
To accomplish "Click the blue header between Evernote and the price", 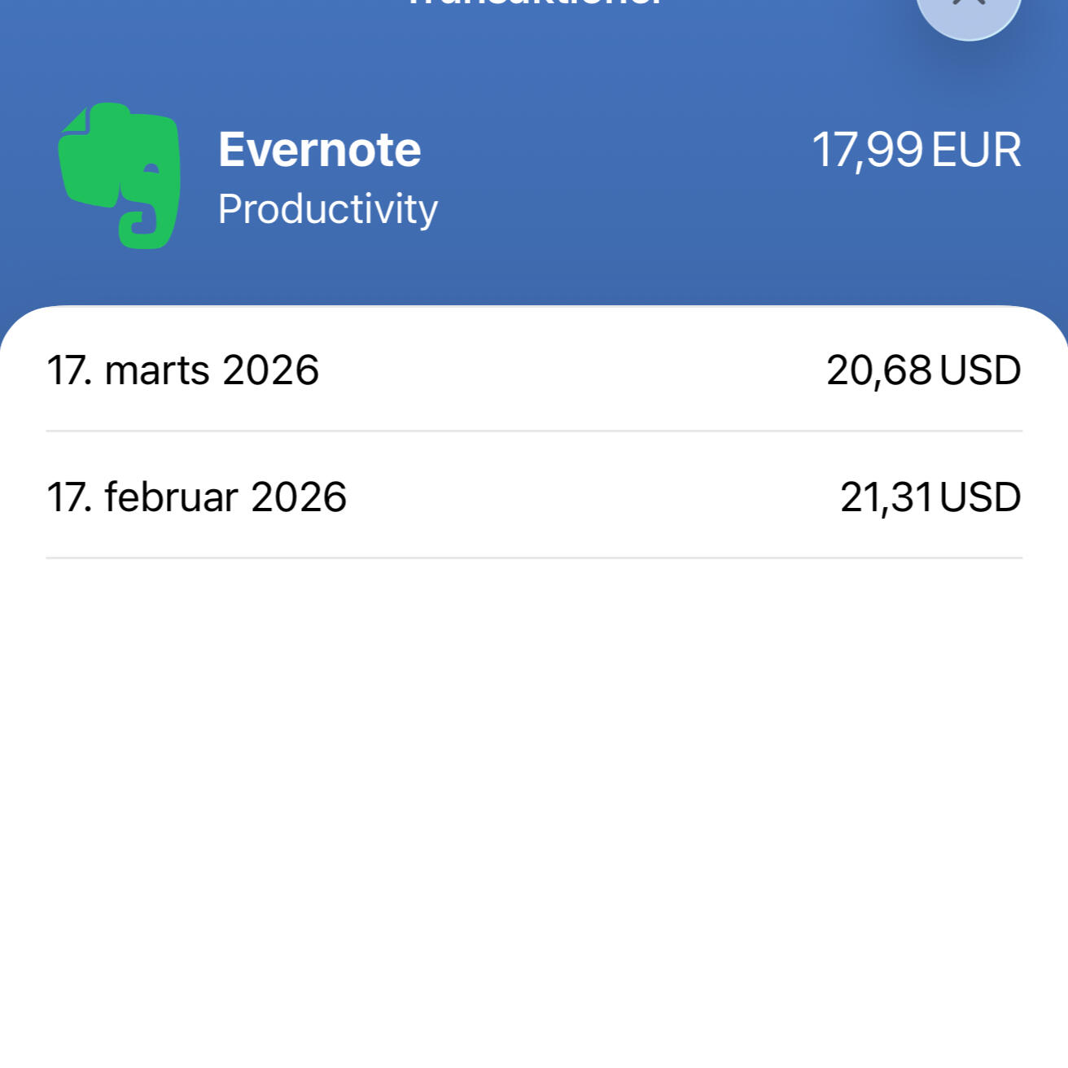I will tap(619, 150).
